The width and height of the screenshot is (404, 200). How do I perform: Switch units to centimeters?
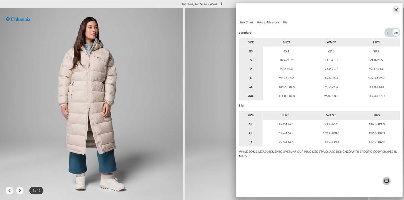pos(396,32)
